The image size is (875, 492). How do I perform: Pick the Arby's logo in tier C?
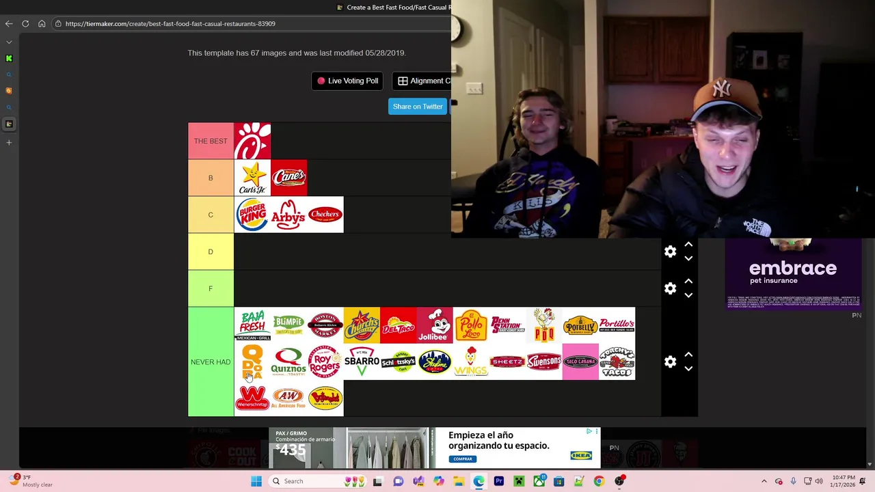pyautogui.click(x=289, y=215)
